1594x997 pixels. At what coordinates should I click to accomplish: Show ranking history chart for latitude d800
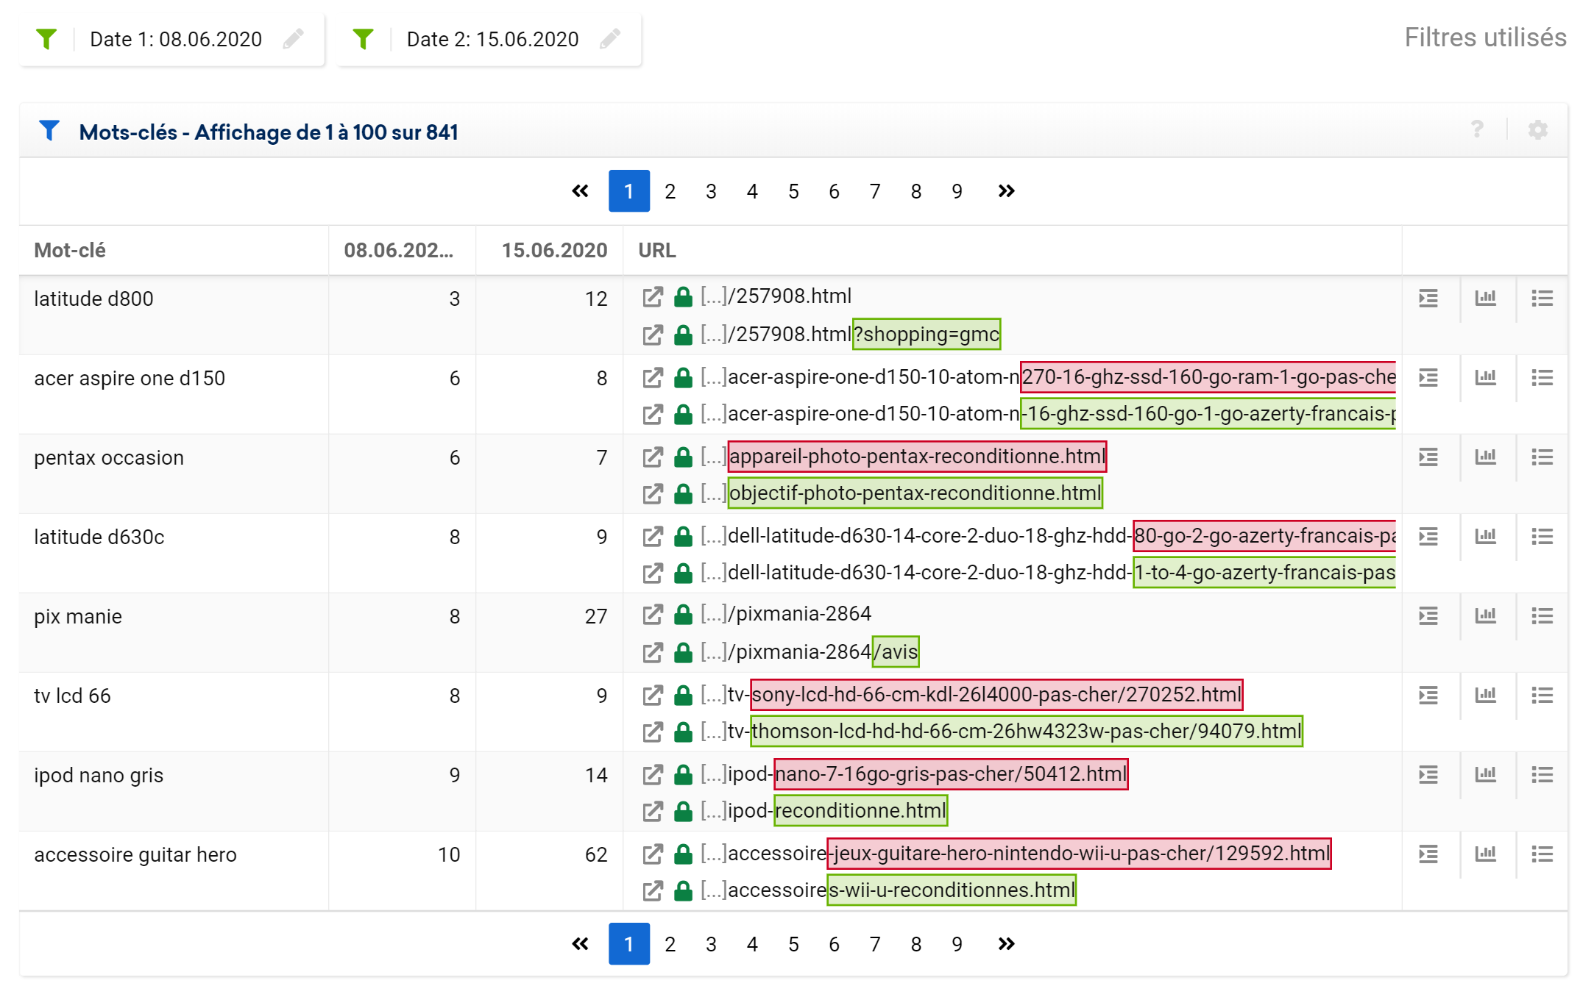pyautogui.click(x=1485, y=298)
